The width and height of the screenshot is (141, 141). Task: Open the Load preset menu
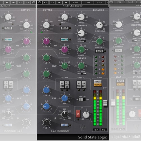[88, 2]
